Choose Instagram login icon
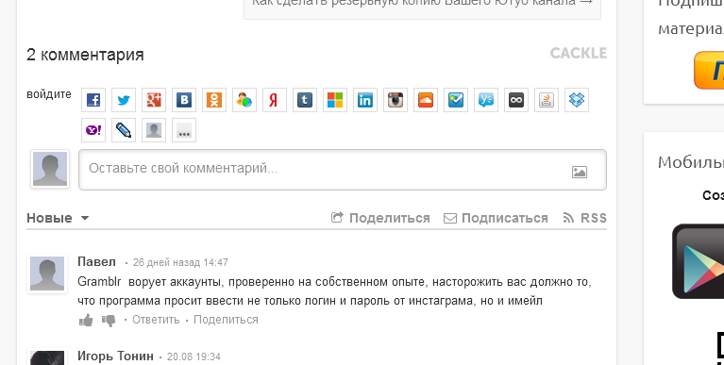The image size is (724, 365). click(x=396, y=100)
